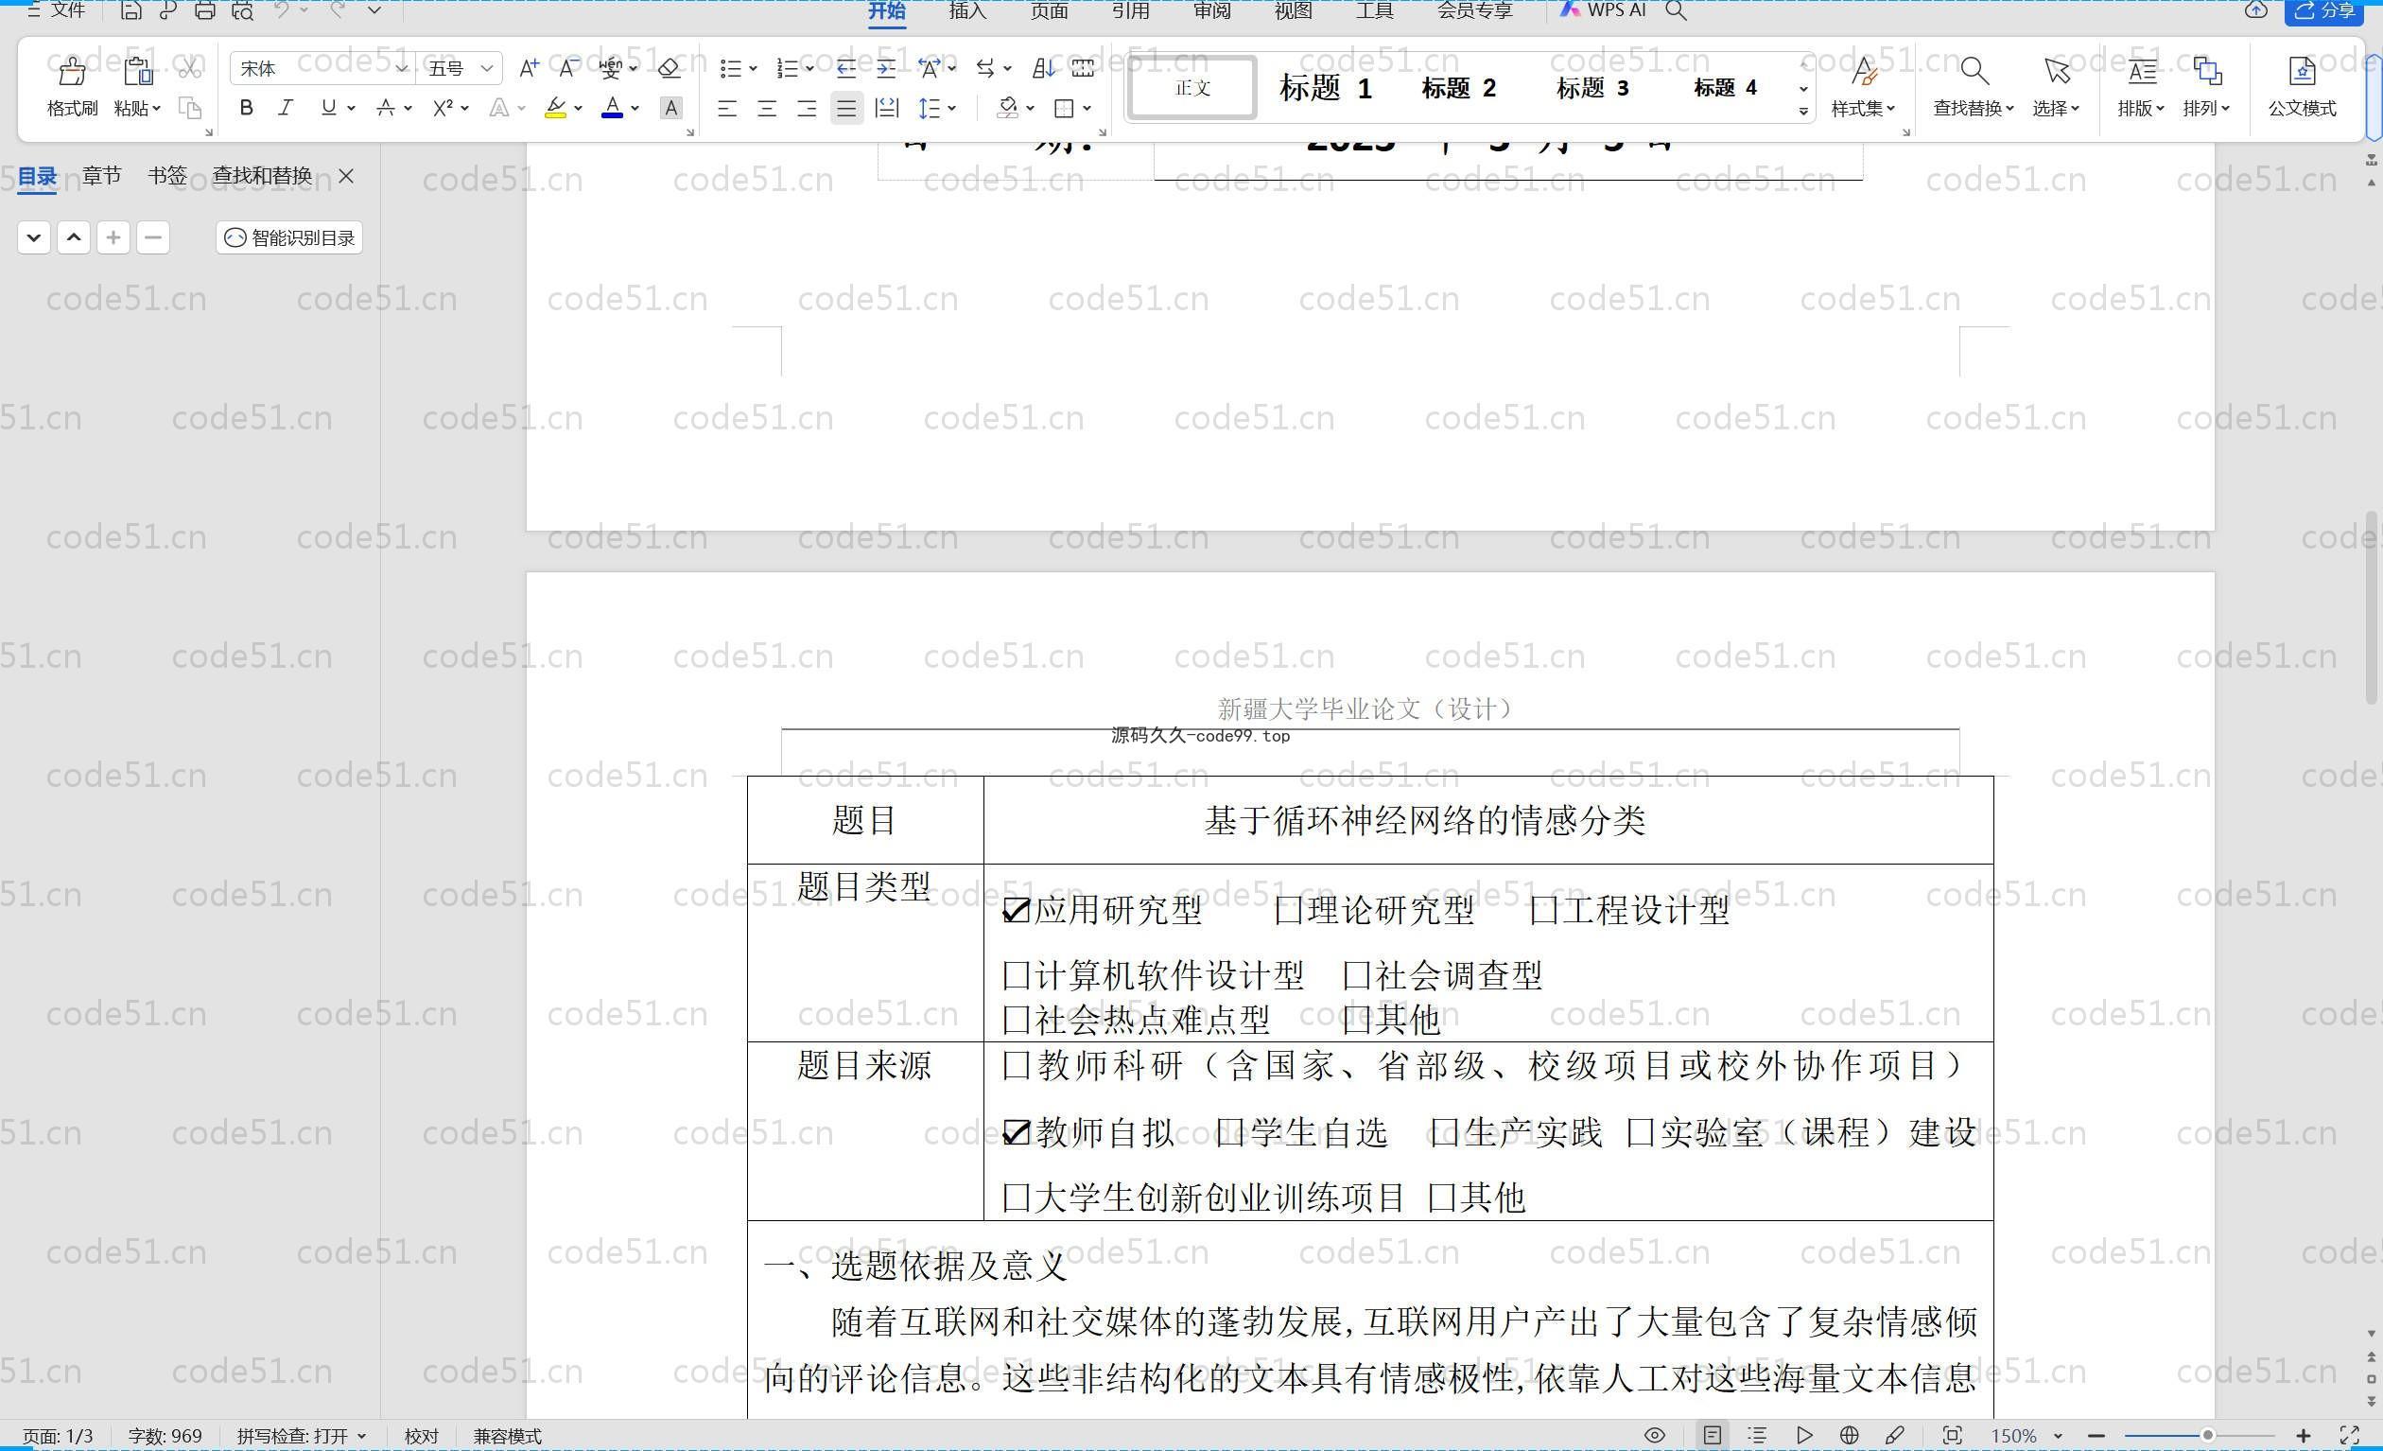
Task: Open the font name dropdown 宋体
Action: click(401, 68)
